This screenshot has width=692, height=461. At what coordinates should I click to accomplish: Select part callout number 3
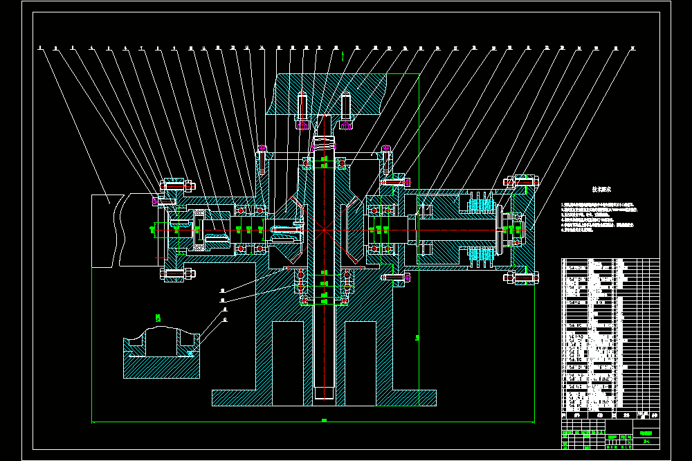pos(72,48)
